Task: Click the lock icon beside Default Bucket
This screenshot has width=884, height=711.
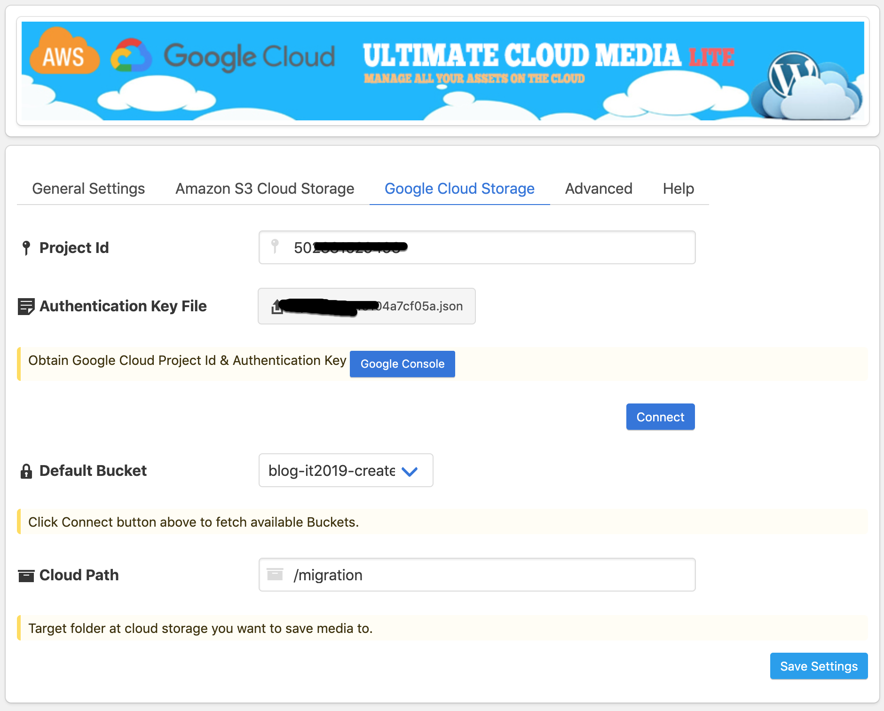Action: tap(26, 471)
